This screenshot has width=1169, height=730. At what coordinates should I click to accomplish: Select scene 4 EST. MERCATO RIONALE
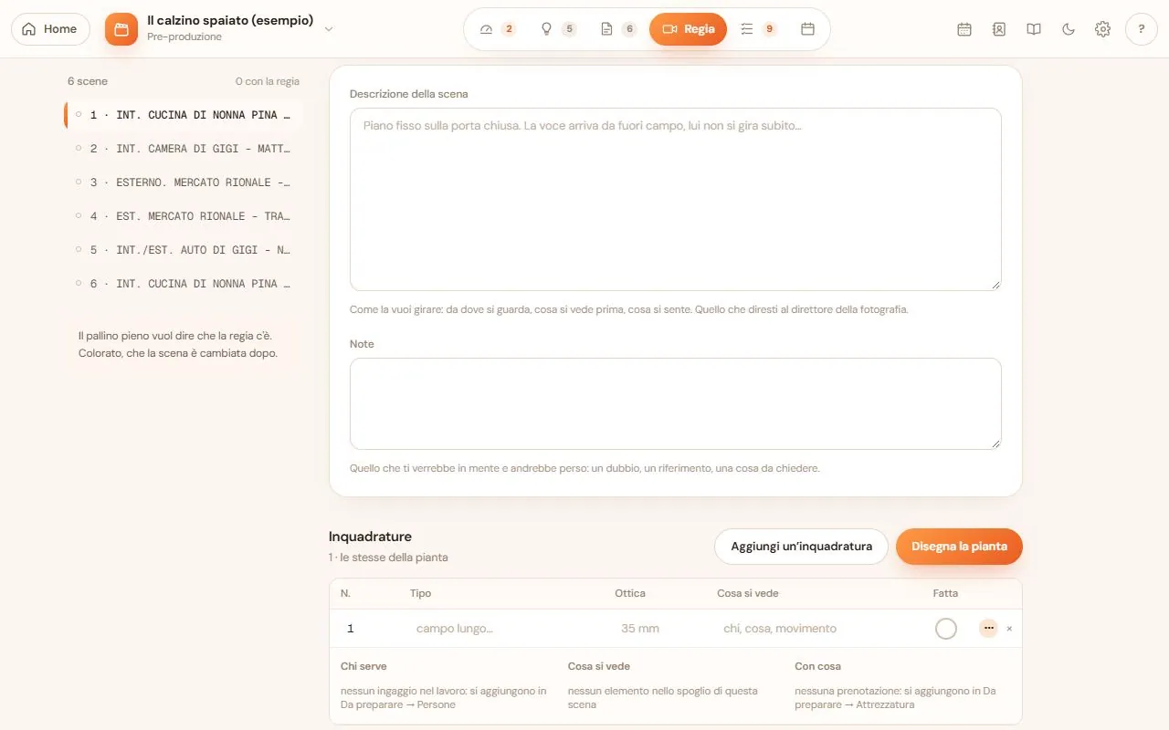coord(184,216)
